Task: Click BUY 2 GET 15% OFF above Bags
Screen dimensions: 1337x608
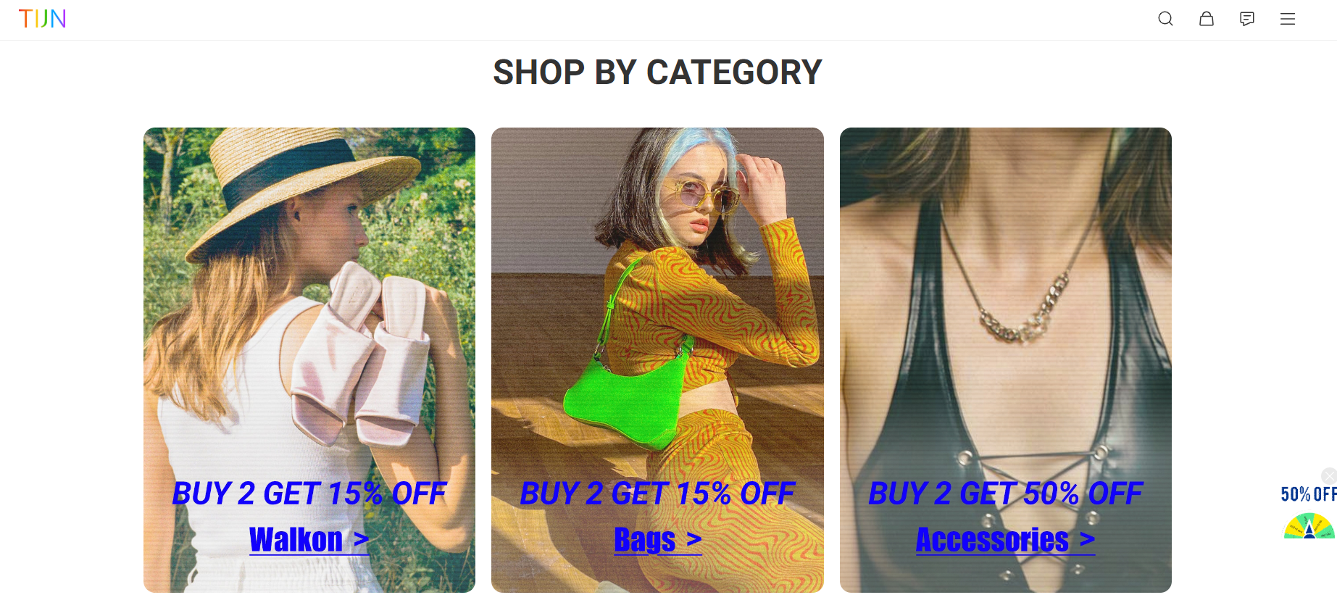Action: click(x=657, y=494)
